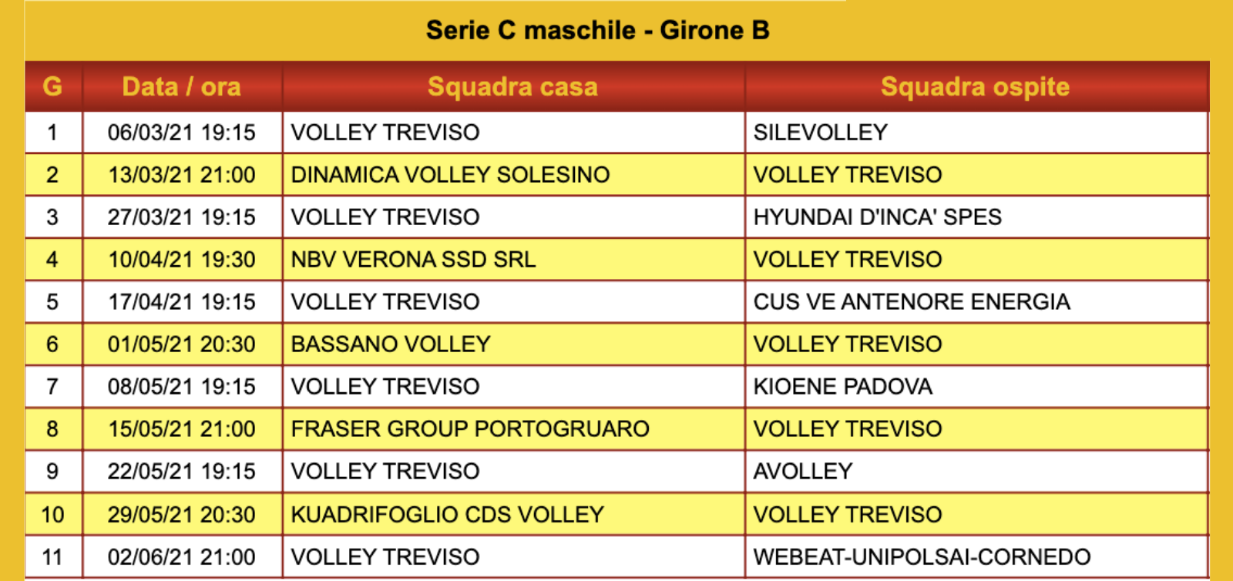The height and width of the screenshot is (581, 1233).
Task: Select the SILEVOLLEY away team cell
Action: [x=821, y=133]
